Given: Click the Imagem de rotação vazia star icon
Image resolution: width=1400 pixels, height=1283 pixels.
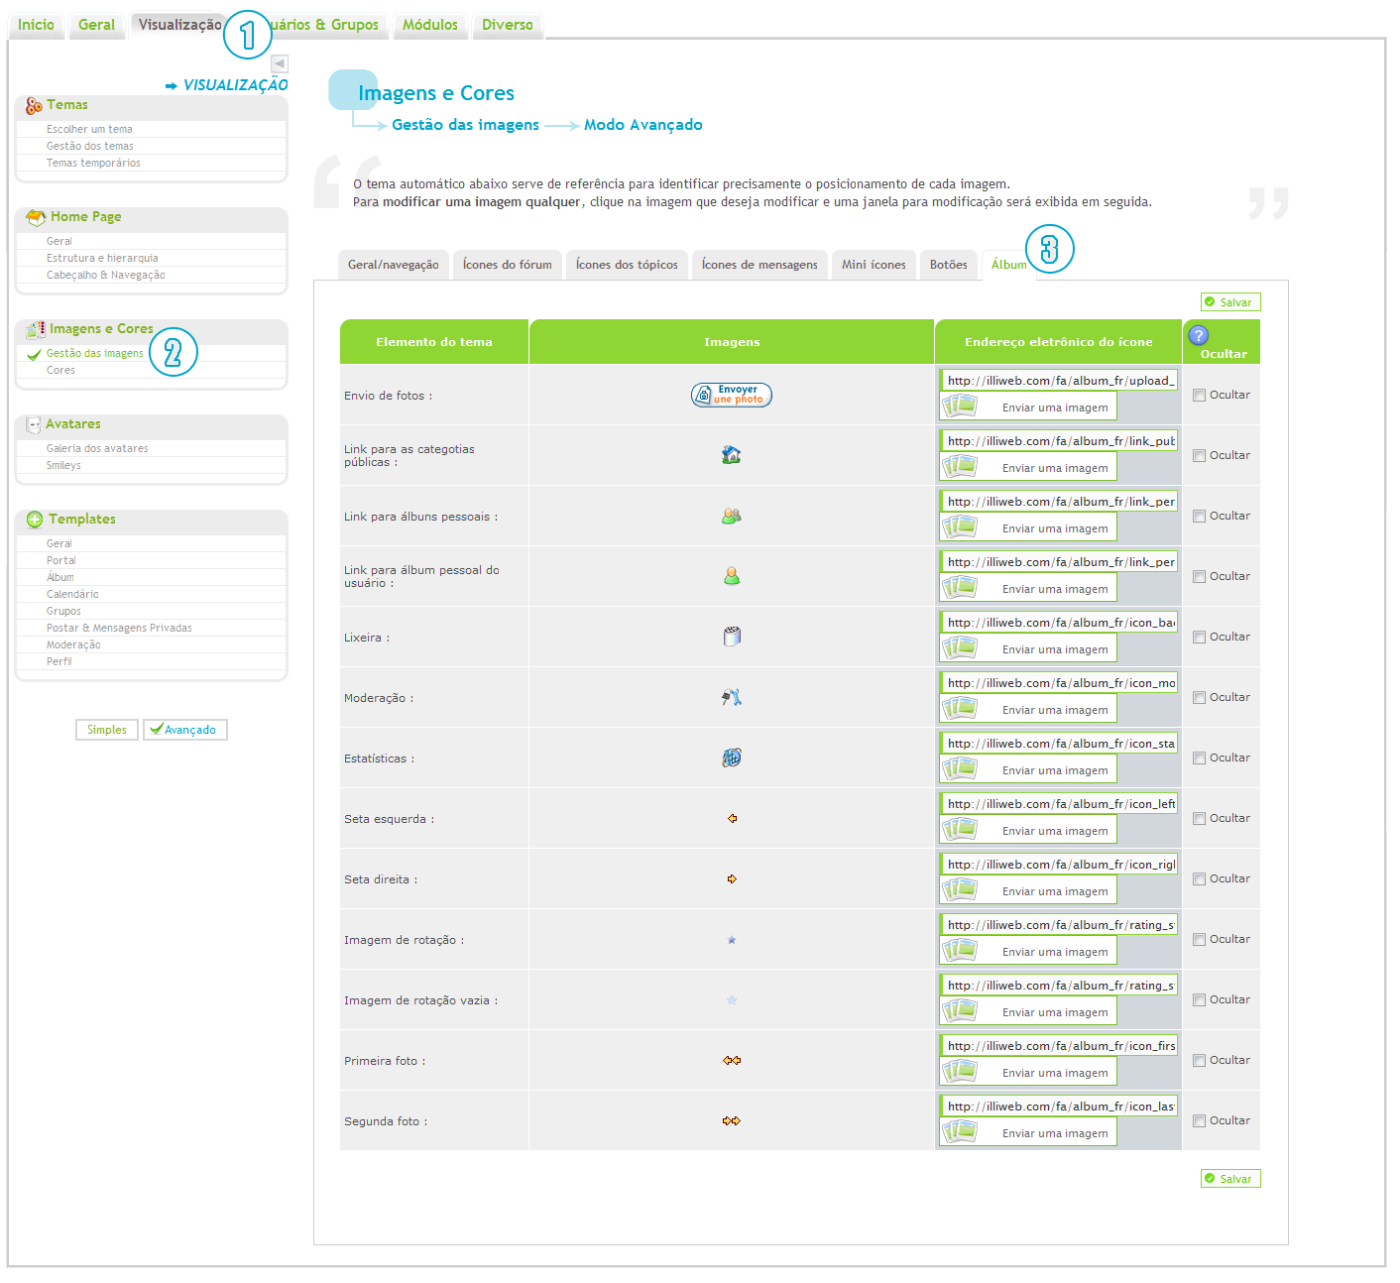Looking at the screenshot, I should pos(732,999).
